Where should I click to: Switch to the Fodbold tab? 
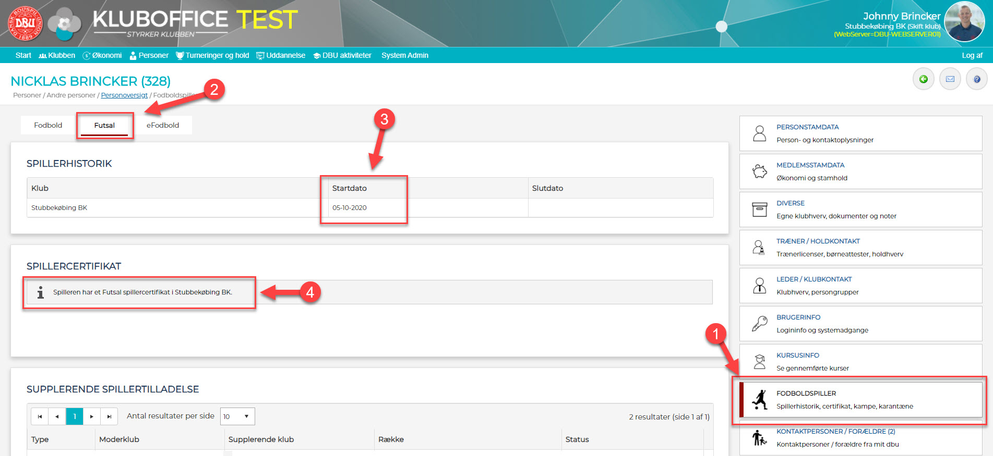(48, 125)
